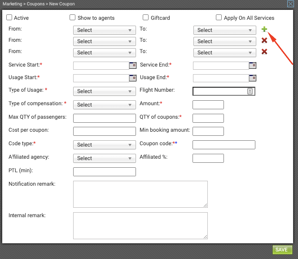Open the Code type dropdown

tap(105, 145)
